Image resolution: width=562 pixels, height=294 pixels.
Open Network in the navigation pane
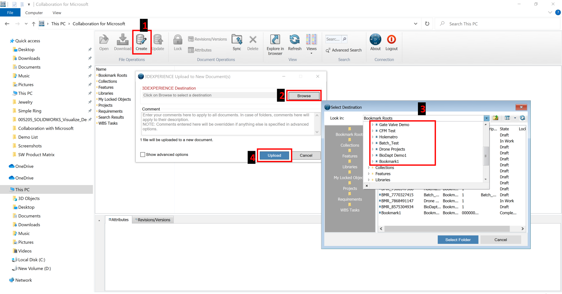[x=24, y=280]
